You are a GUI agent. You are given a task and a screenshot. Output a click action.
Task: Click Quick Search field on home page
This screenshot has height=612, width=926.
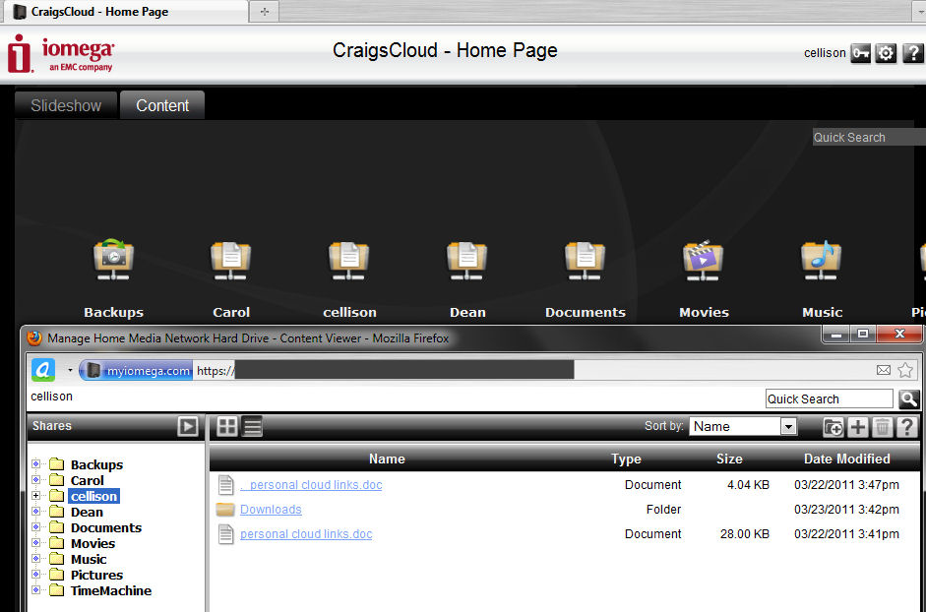[x=869, y=137]
